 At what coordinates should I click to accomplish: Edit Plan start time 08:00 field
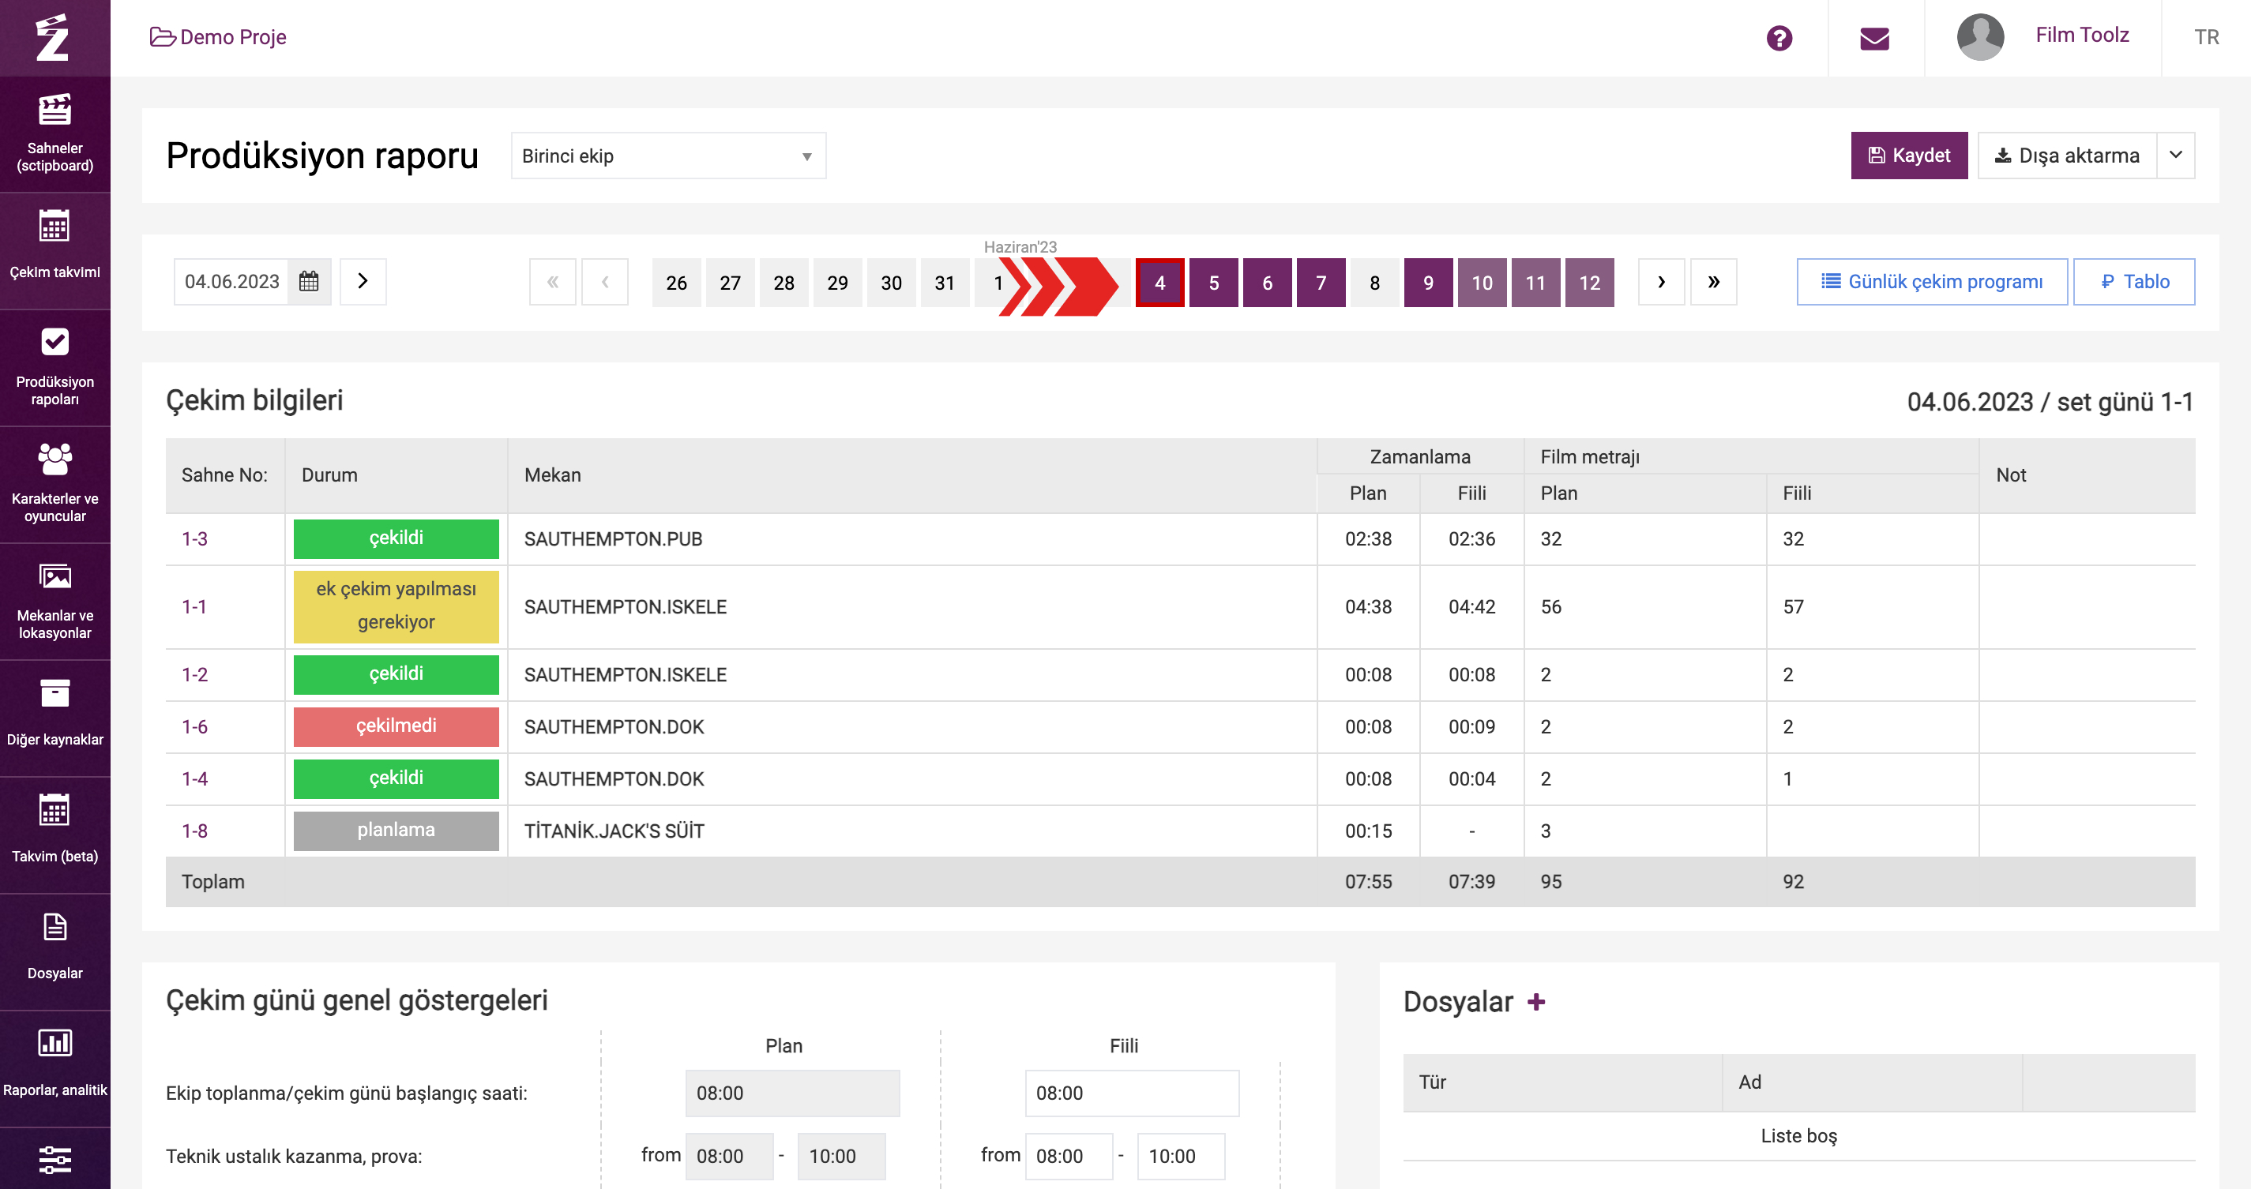[791, 1093]
